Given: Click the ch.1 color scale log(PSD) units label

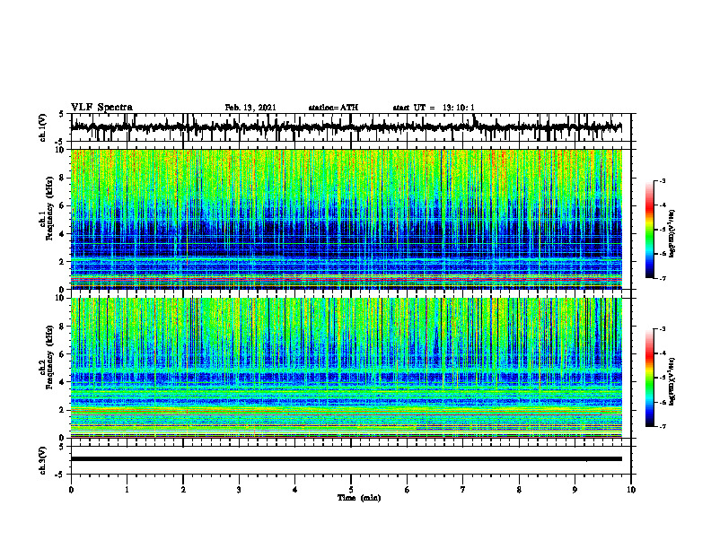Looking at the screenshot, I should click(x=672, y=233).
